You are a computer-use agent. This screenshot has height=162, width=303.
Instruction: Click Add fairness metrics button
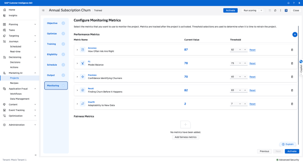coord(186,137)
